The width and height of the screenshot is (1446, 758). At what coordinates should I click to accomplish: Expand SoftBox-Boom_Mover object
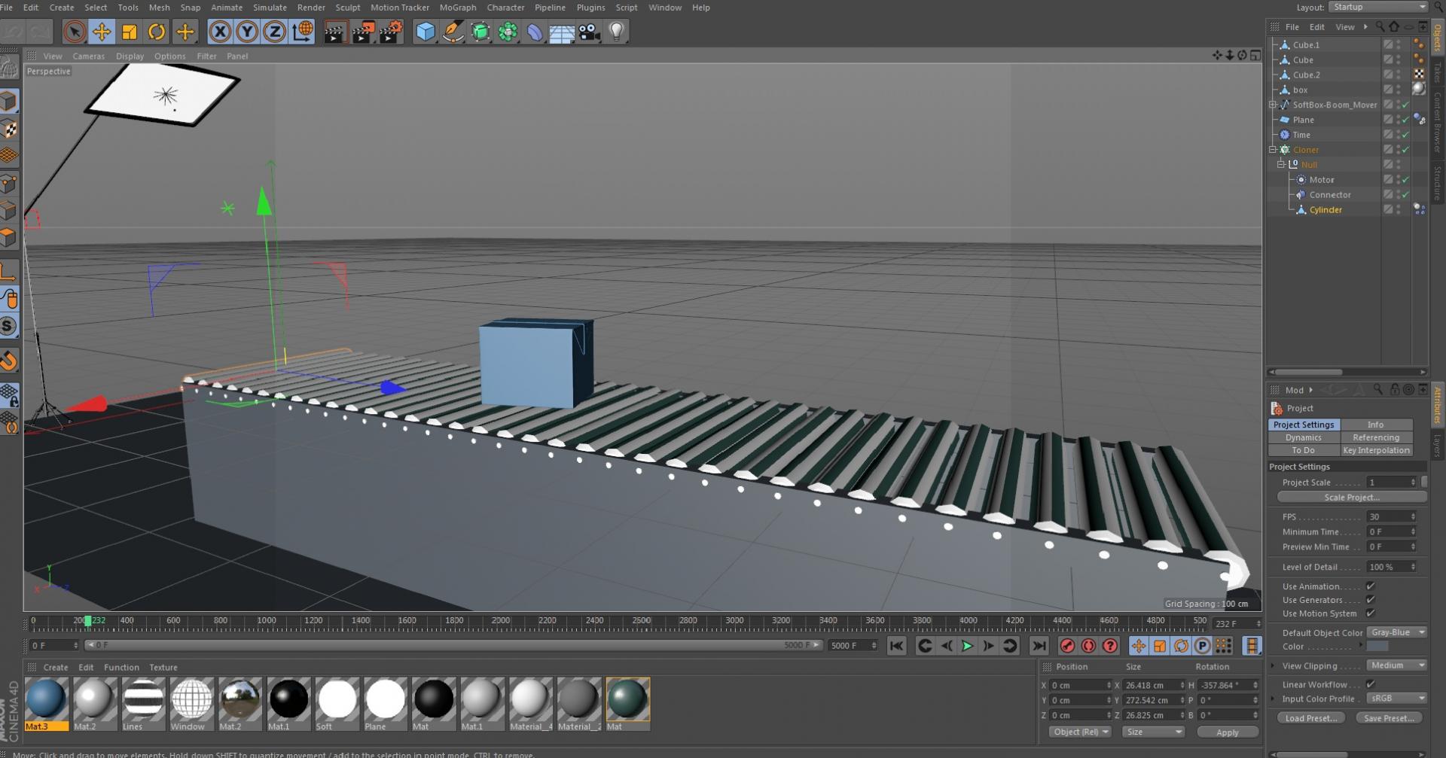1273,105
